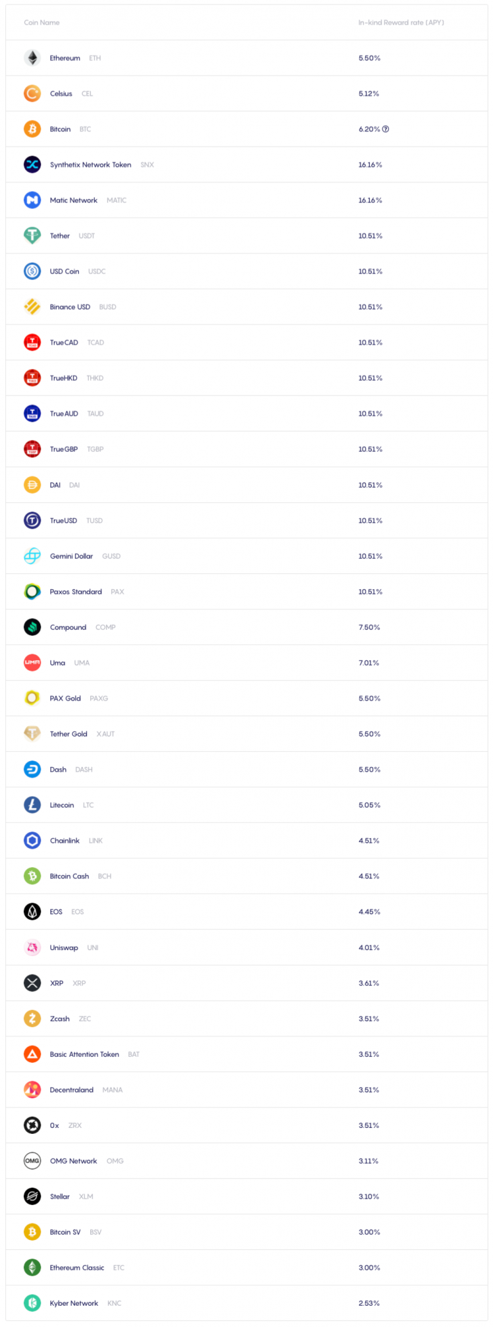Click the Ethereum coin icon
Viewport: 493px width, 1327px height.
[32, 58]
